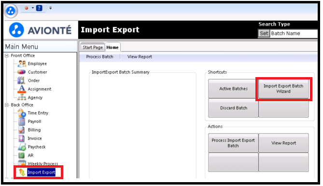Open Assignment from the Main Menu

40,89
